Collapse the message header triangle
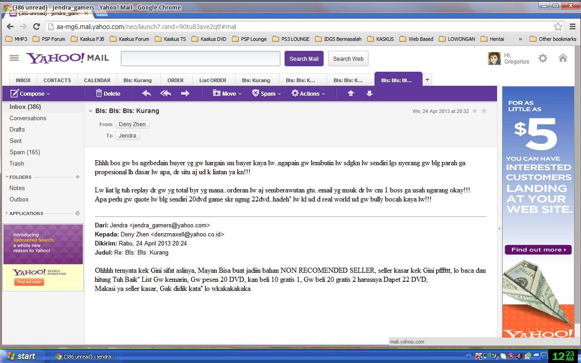581x363 pixels. (x=90, y=111)
